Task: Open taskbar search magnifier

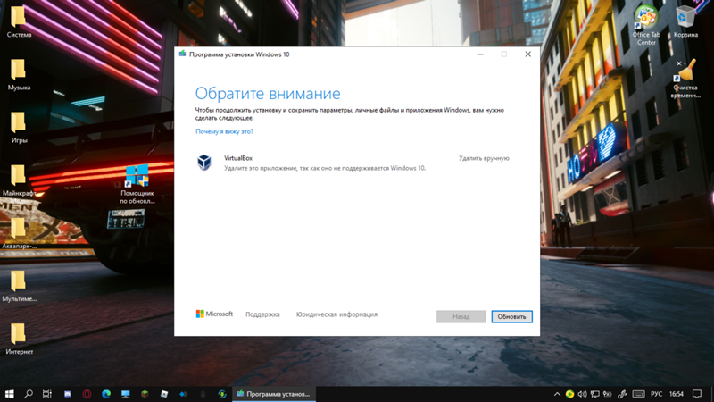Action: point(29,394)
